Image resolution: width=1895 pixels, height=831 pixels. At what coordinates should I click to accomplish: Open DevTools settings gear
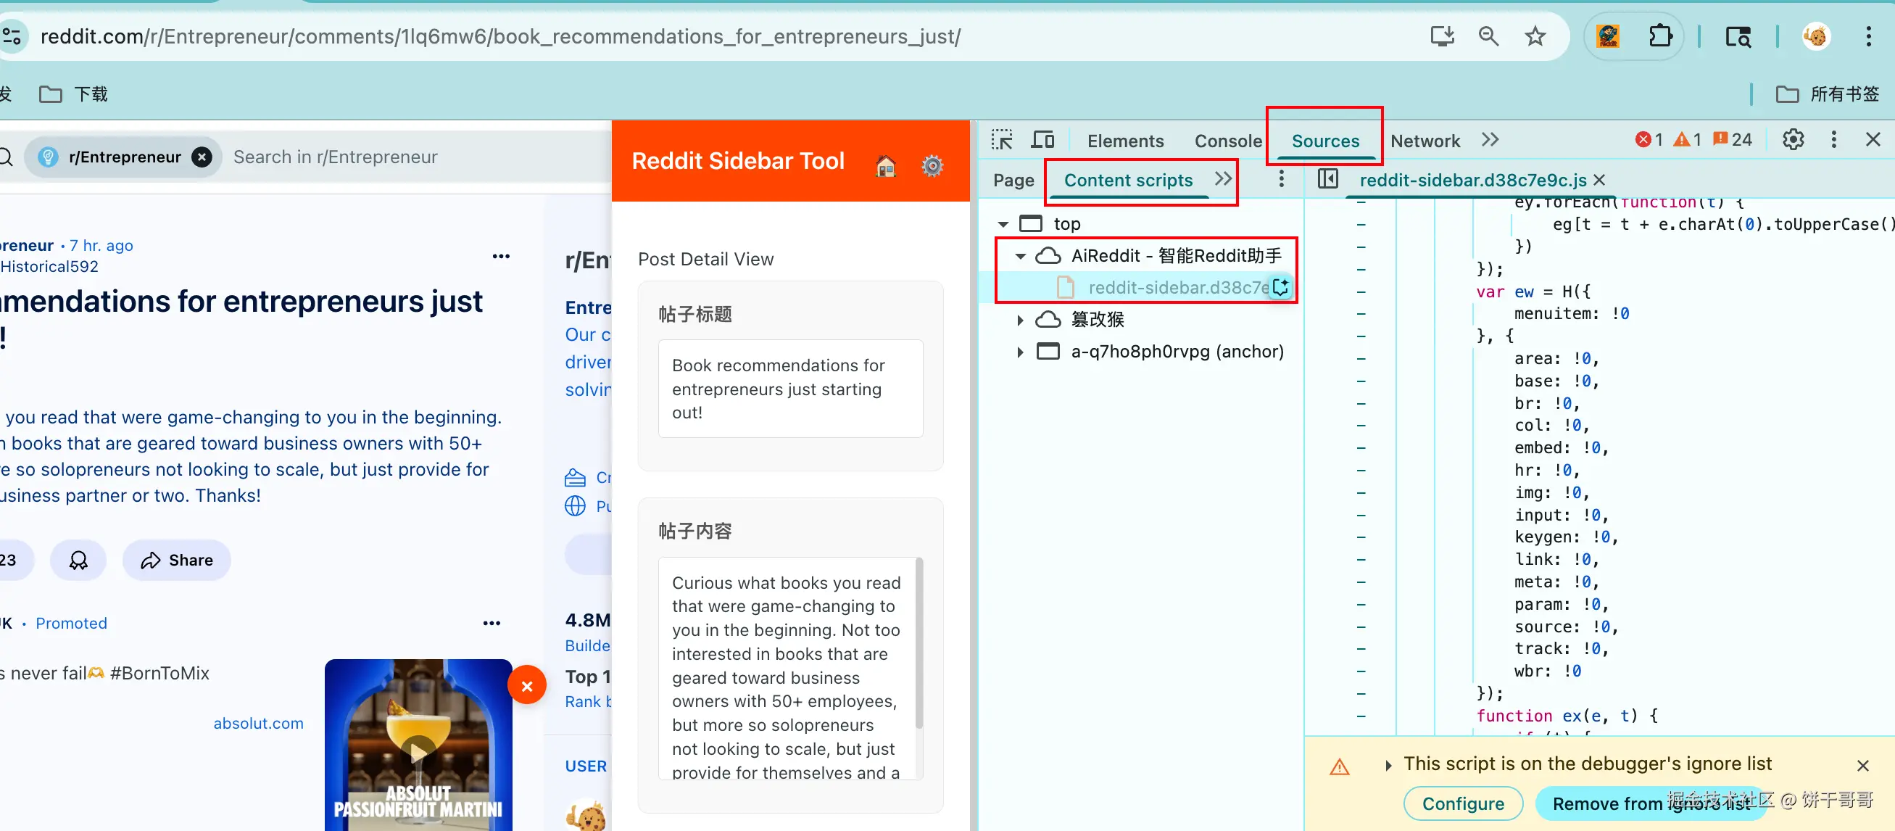click(1793, 140)
